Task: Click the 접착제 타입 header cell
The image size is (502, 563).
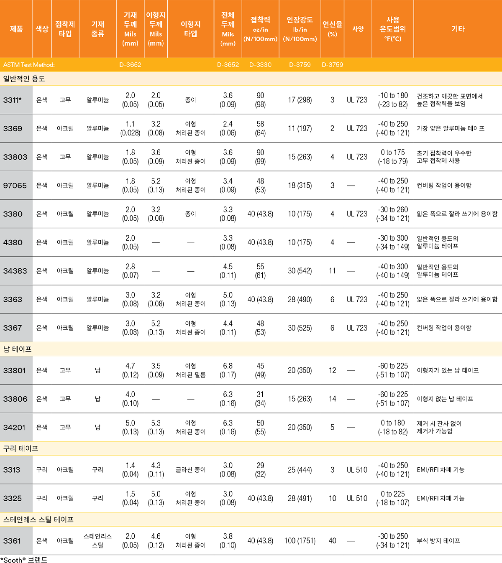Action: click(x=65, y=29)
